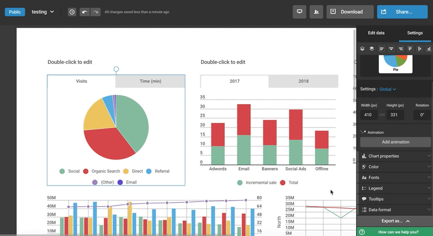Toggle Referral series in pie legend
Image resolution: width=433 pixels, height=236 pixels.
(x=158, y=171)
